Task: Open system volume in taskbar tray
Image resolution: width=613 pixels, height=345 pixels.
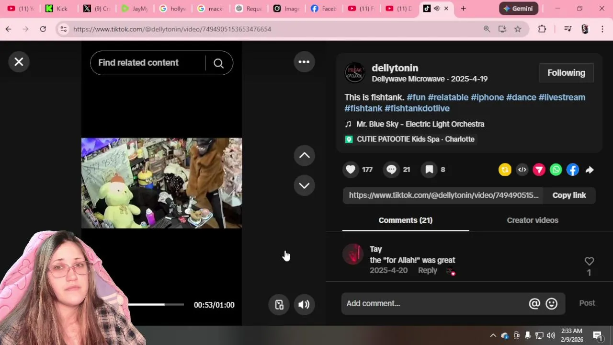Action: pyautogui.click(x=551, y=335)
